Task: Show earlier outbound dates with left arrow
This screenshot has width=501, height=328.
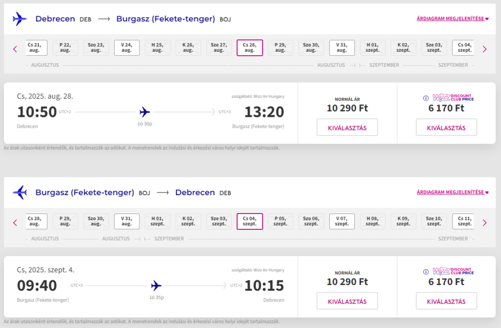Action: 15,49
